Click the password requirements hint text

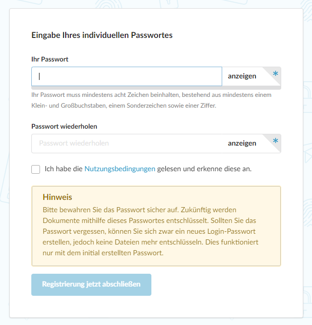(151, 95)
